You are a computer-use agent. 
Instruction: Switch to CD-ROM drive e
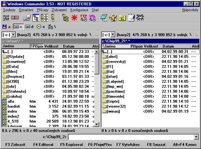point(41,27)
